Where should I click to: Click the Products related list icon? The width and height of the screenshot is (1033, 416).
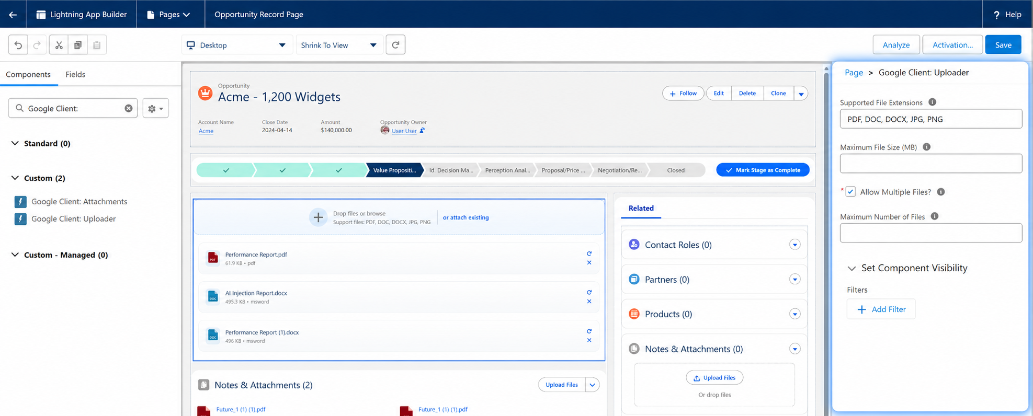(634, 314)
